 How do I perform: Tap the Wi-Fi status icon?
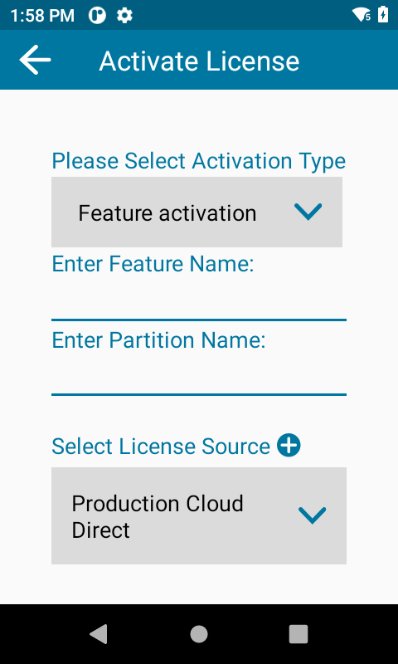coord(362,15)
